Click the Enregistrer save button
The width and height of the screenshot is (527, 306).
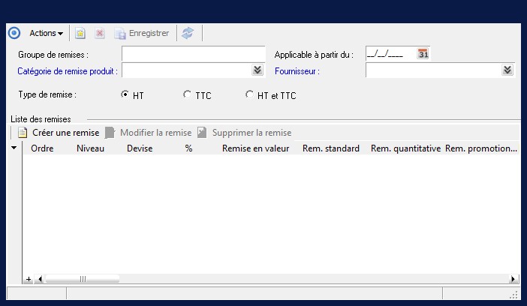(x=141, y=33)
